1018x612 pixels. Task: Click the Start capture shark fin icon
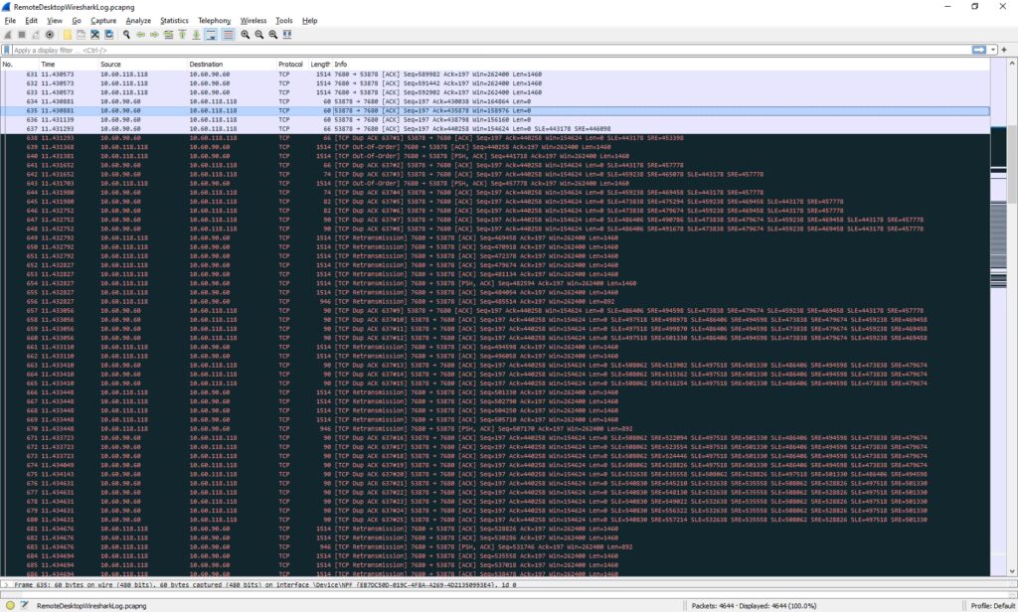8,35
